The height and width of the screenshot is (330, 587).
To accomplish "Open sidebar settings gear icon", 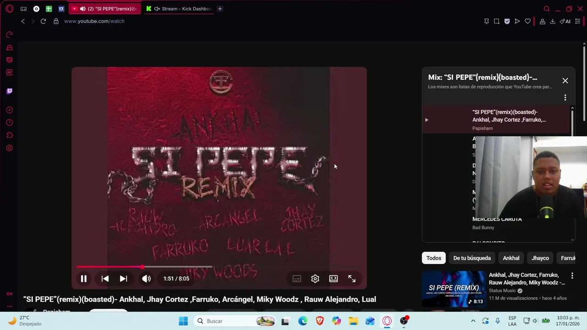I will pos(10,148).
